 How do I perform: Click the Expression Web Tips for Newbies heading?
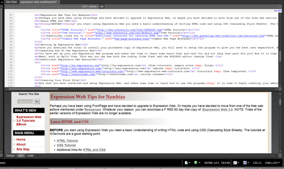coord(88,97)
